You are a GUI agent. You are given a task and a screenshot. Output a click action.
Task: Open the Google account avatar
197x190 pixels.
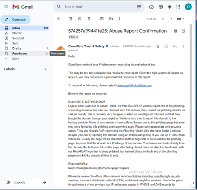[188, 7]
